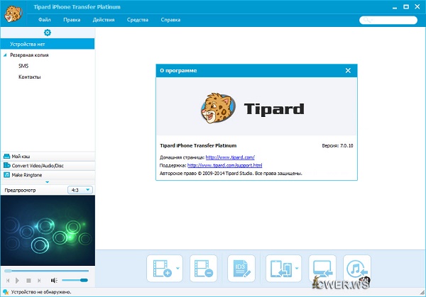Click the Remove media file icon

[200, 269]
